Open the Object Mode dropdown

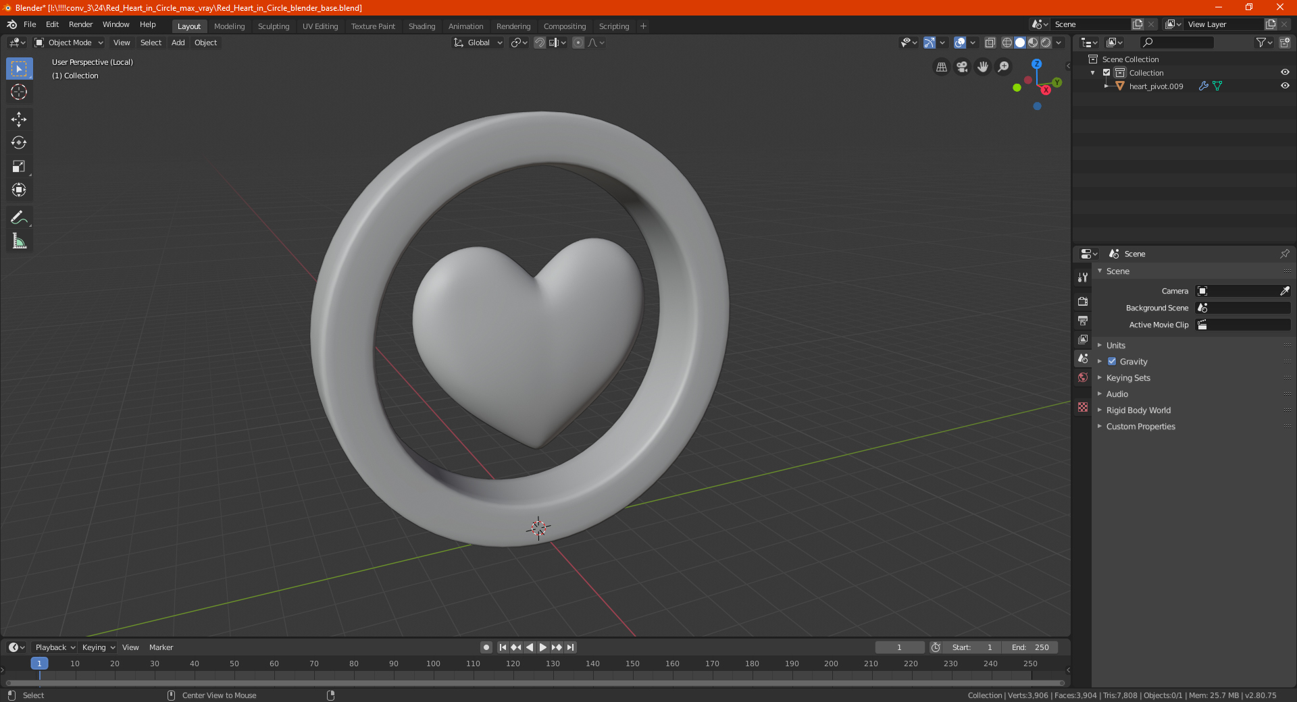pos(69,43)
